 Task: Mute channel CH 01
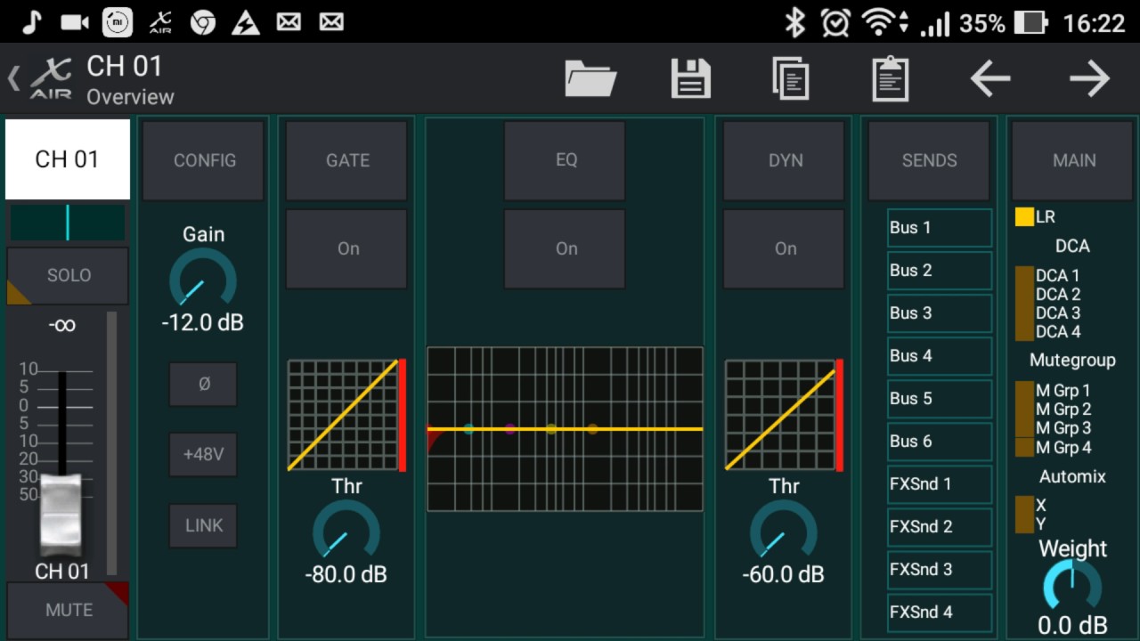(69, 610)
